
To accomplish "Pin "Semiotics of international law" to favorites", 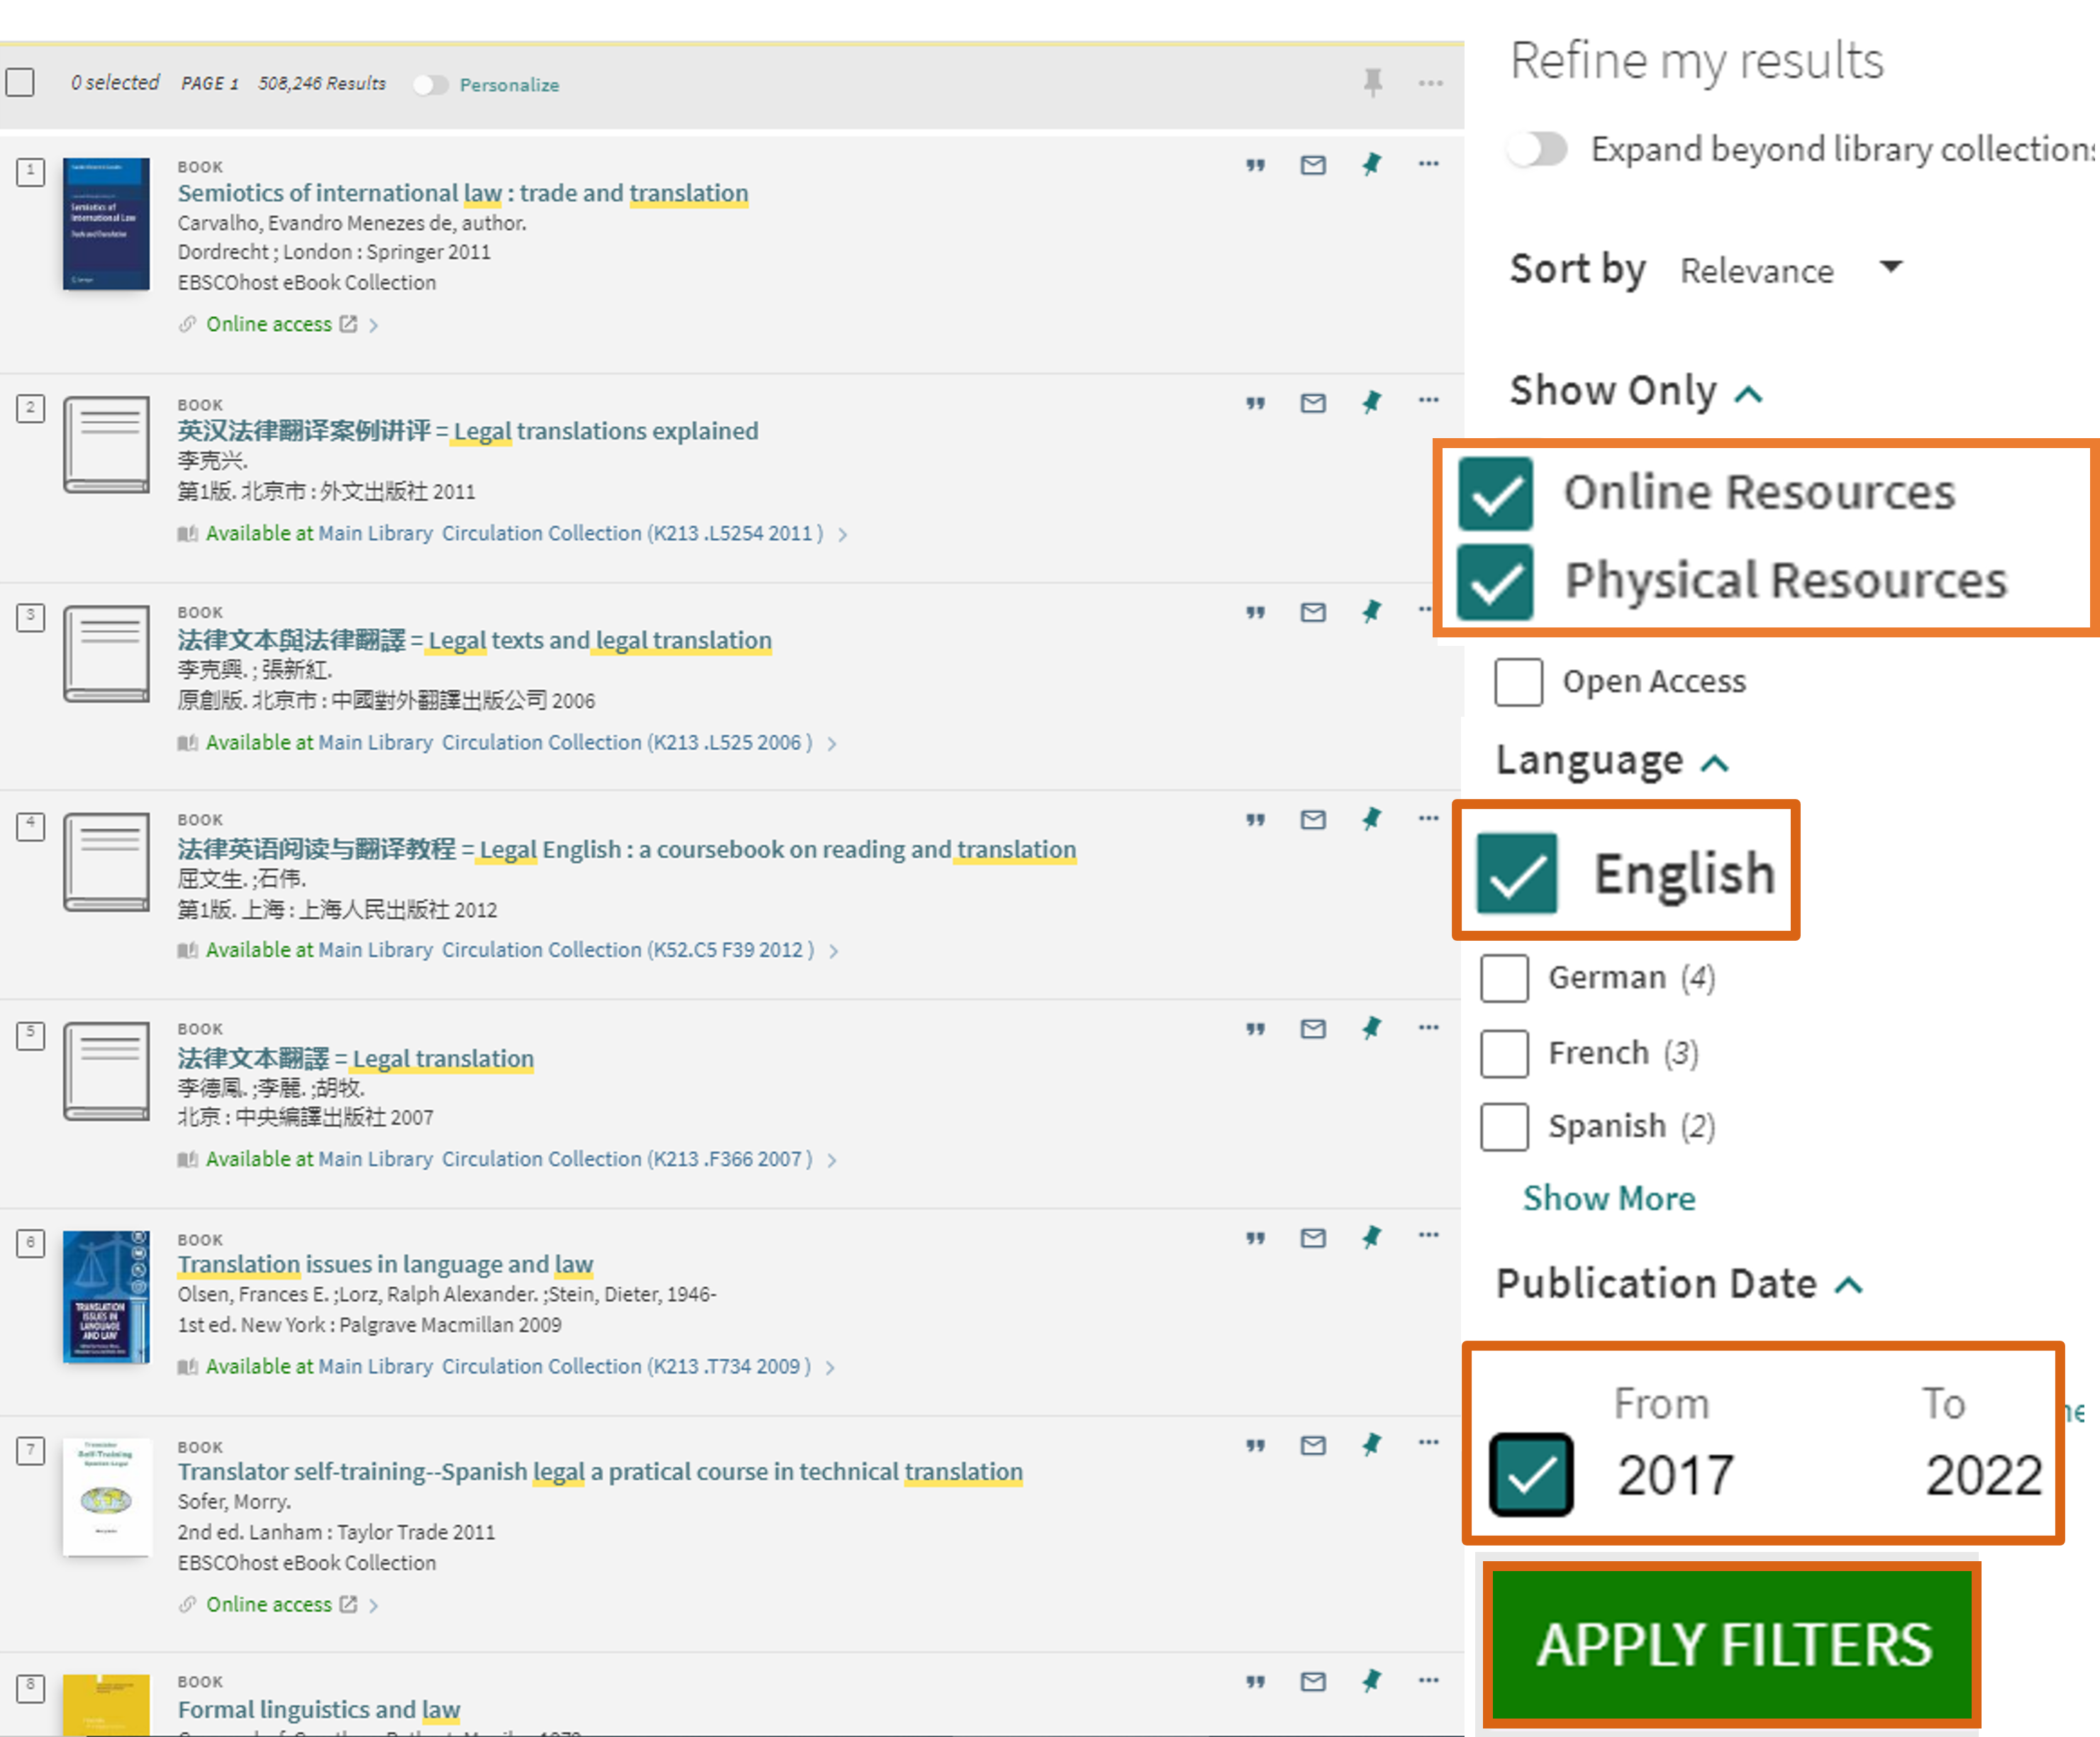I will 1372,165.
